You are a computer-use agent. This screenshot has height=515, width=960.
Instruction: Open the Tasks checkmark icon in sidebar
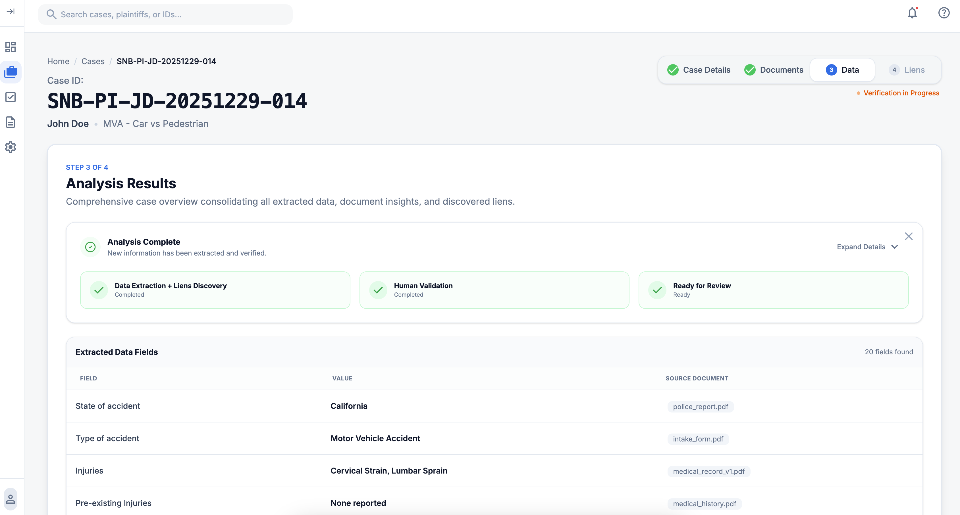pyautogui.click(x=11, y=97)
